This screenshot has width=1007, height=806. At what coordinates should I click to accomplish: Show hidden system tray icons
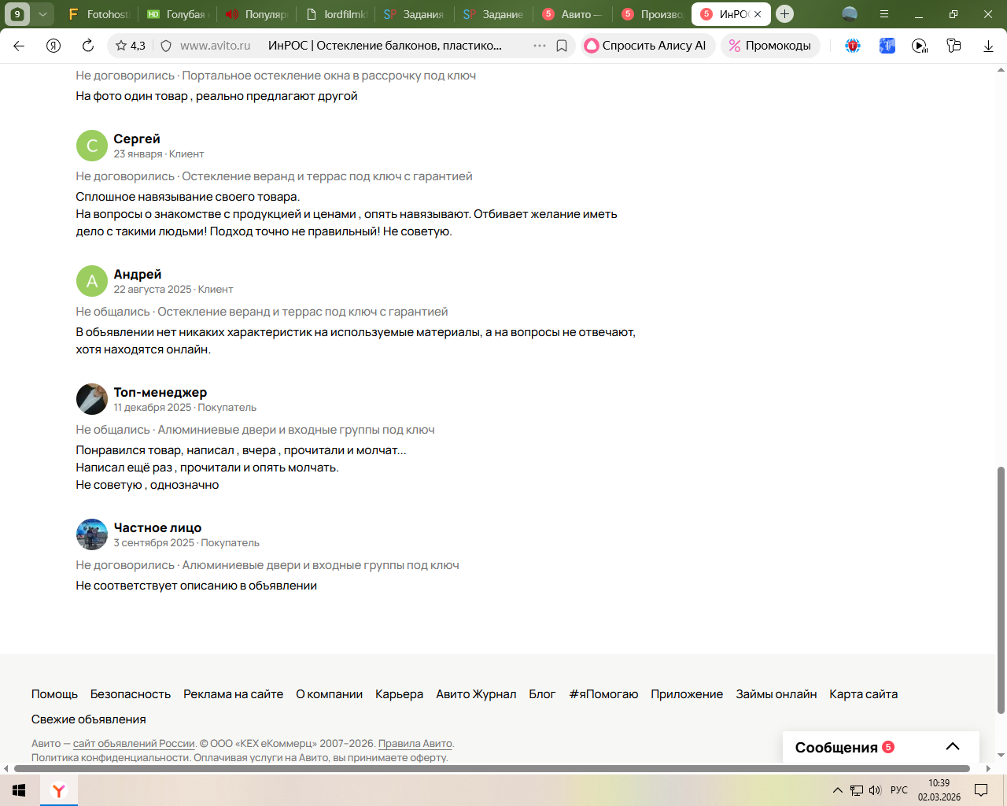838,790
